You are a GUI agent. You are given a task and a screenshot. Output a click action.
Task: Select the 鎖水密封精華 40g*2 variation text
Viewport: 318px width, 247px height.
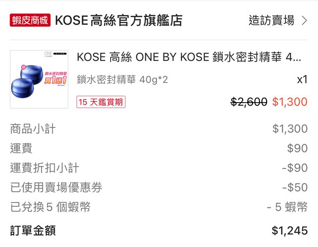(123, 79)
